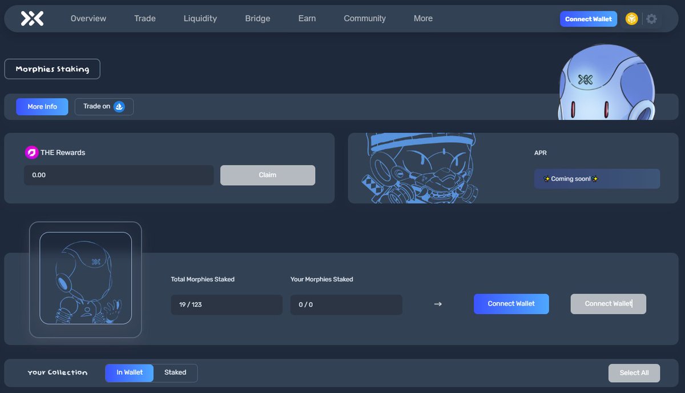Click the Your Morphies Staked label

point(322,279)
